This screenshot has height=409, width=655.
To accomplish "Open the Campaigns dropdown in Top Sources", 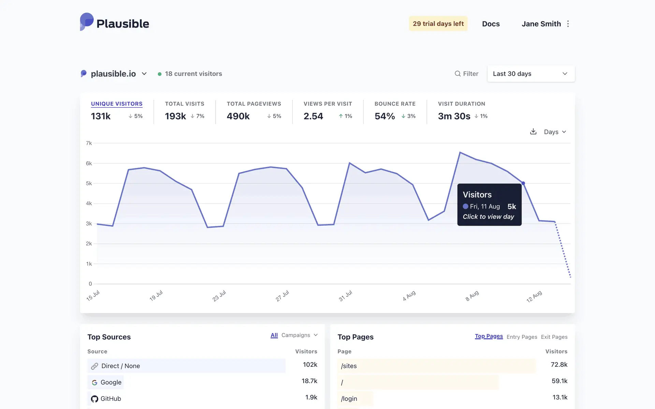I will pos(299,335).
